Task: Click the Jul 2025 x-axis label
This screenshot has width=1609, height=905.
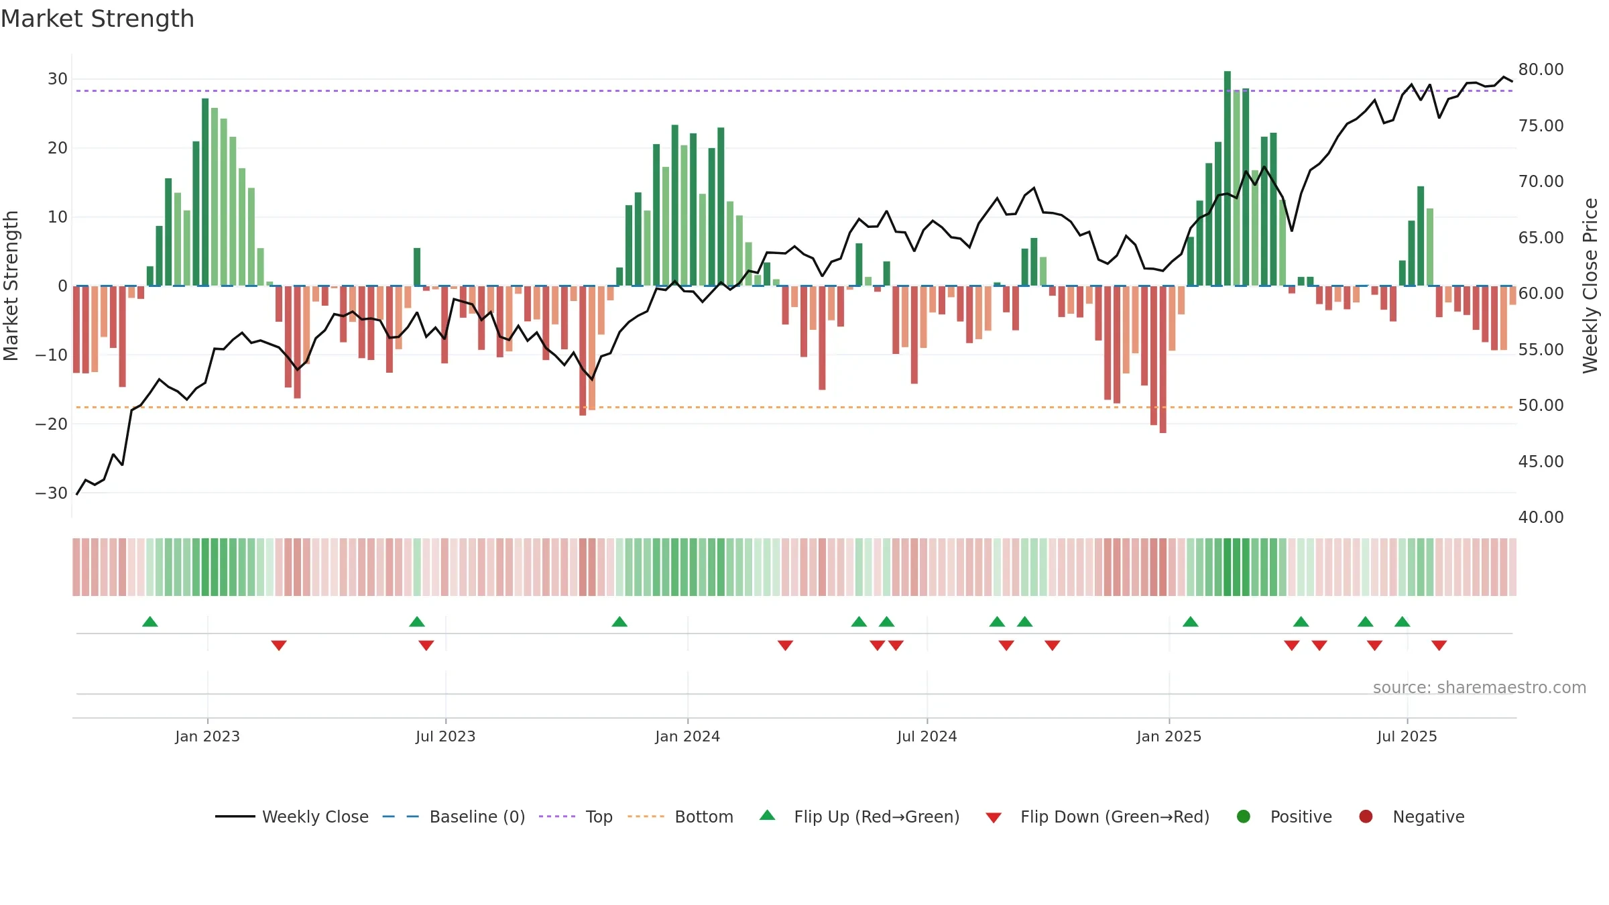Action: (1407, 737)
